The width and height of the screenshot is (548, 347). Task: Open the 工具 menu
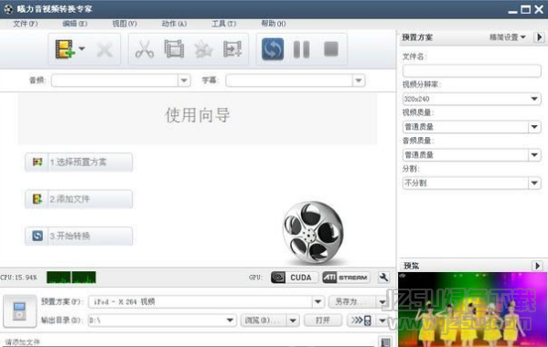pos(223,24)
